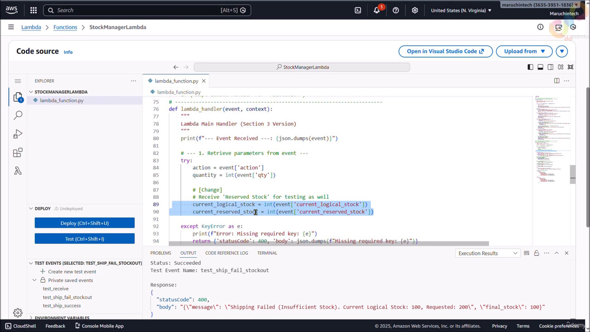Click the editor horizontal scrollbar
Viewport: 590px width, 332px height.
point(329,243)
